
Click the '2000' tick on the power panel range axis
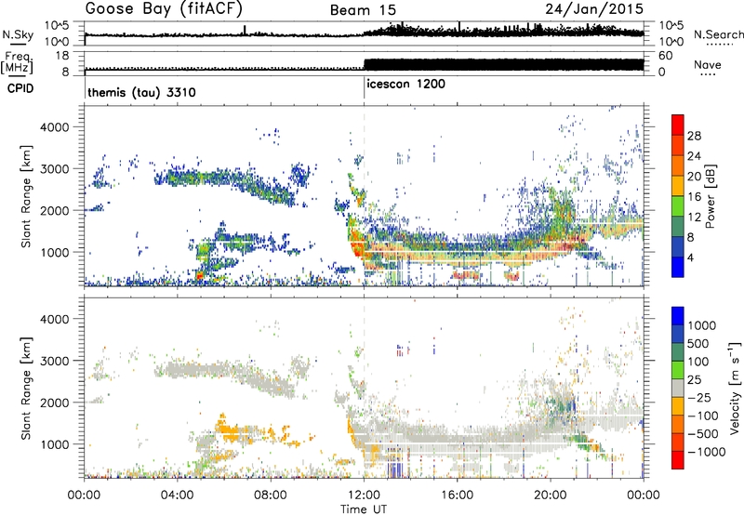tap(54, 211)
